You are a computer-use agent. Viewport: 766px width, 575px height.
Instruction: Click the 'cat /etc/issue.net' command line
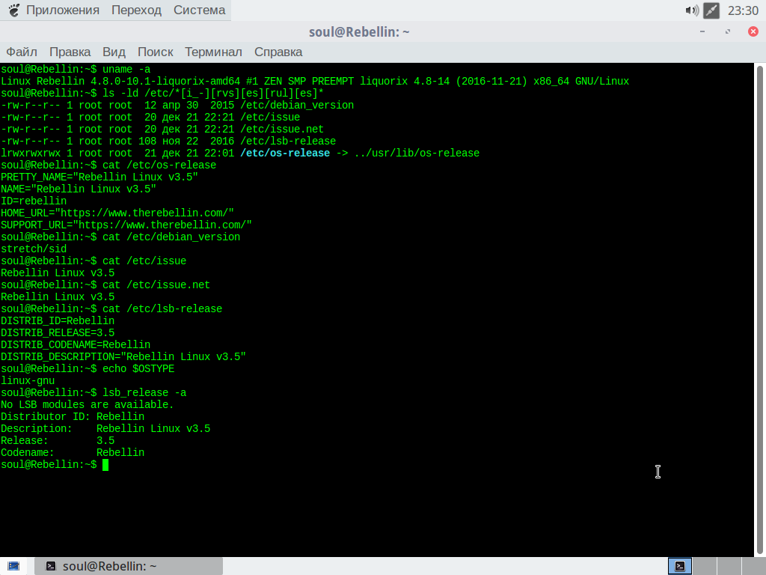105,285
